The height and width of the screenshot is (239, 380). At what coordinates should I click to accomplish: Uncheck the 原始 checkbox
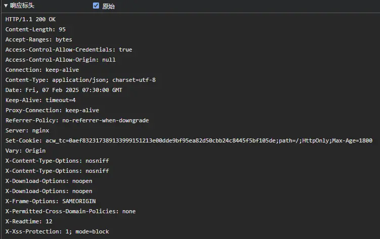tap(96, 6)
